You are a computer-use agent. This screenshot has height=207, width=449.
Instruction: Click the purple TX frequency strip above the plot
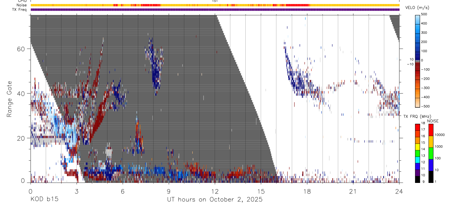(x=215, y=9)
